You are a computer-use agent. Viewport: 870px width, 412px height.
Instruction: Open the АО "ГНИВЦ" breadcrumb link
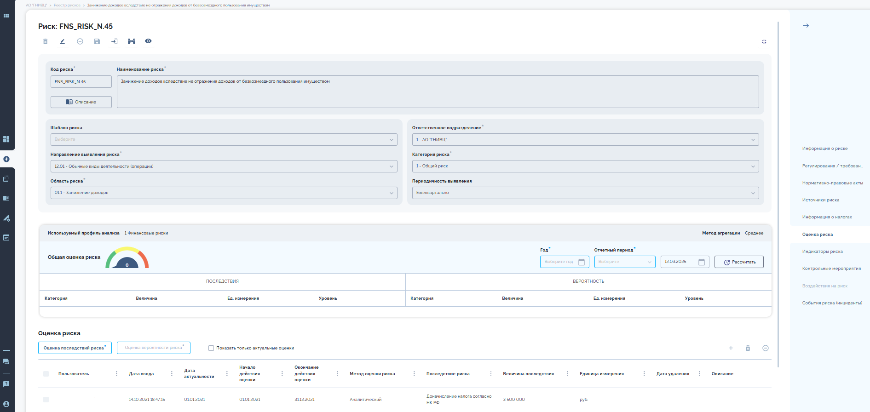tap(36, 6)
